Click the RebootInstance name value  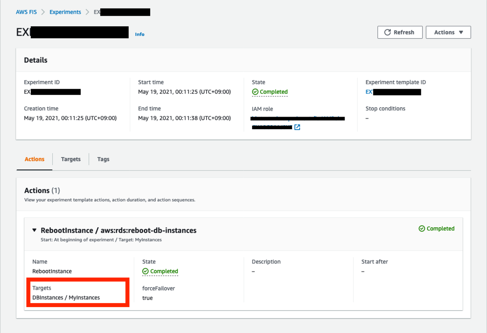point(52,271)
